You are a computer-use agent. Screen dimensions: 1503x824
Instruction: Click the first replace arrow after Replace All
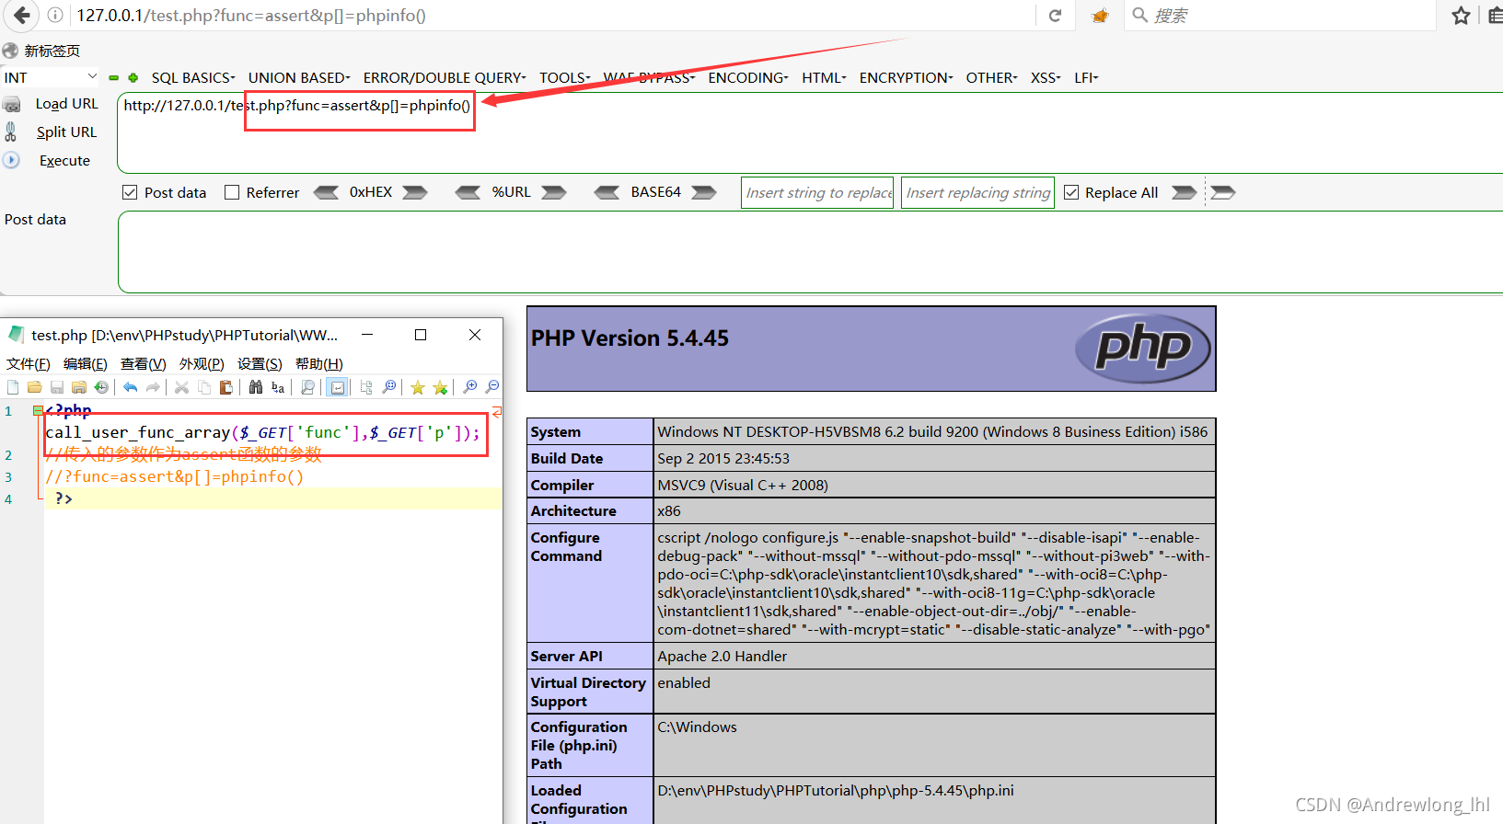(x=1184, y=192)
